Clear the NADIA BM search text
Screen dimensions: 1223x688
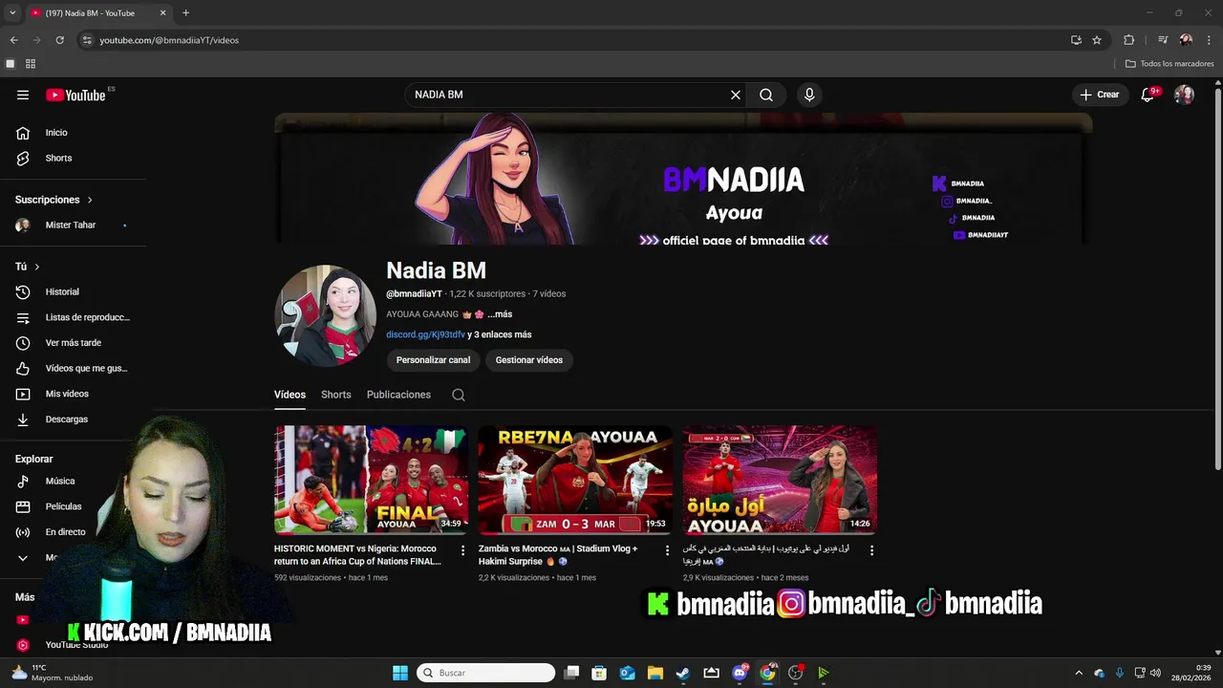tap(736, 95)
